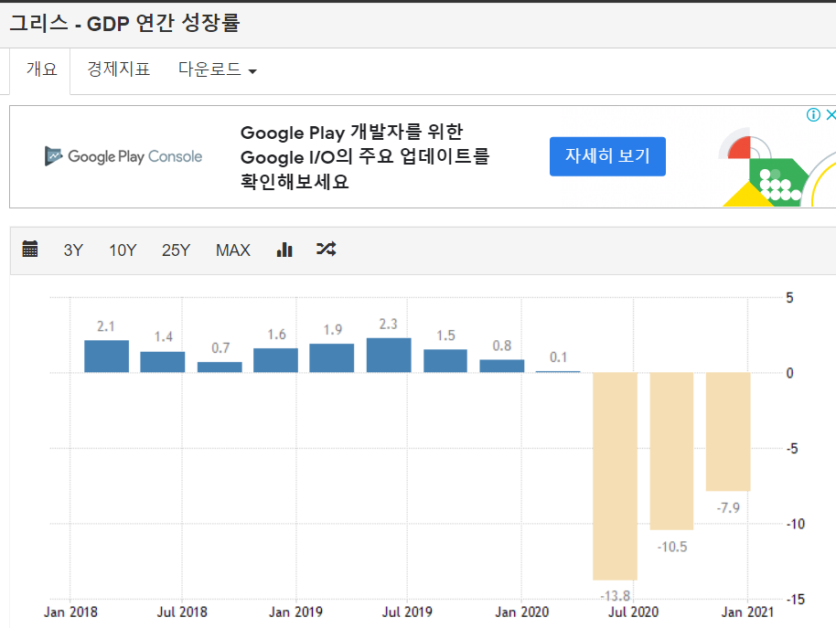Click the Jul 2020 axis label
836x628 pixels.
point(633,612)
